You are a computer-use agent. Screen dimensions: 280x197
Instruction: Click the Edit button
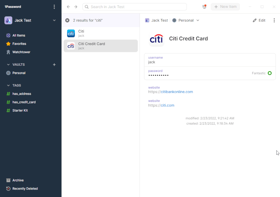(259, 20)
